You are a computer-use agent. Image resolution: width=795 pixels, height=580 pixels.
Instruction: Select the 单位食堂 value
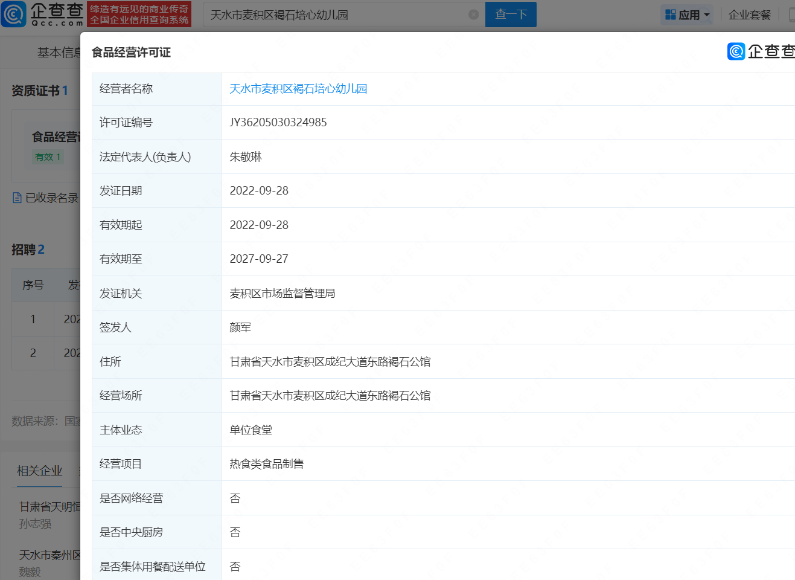click(x=251, y=430)
